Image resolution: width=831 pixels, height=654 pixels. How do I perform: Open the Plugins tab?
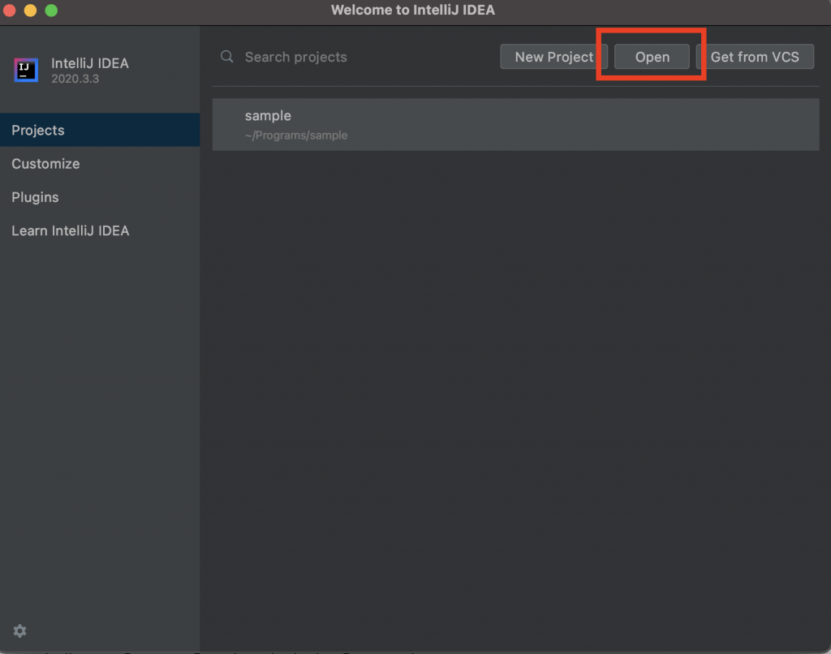coord(100,197)
